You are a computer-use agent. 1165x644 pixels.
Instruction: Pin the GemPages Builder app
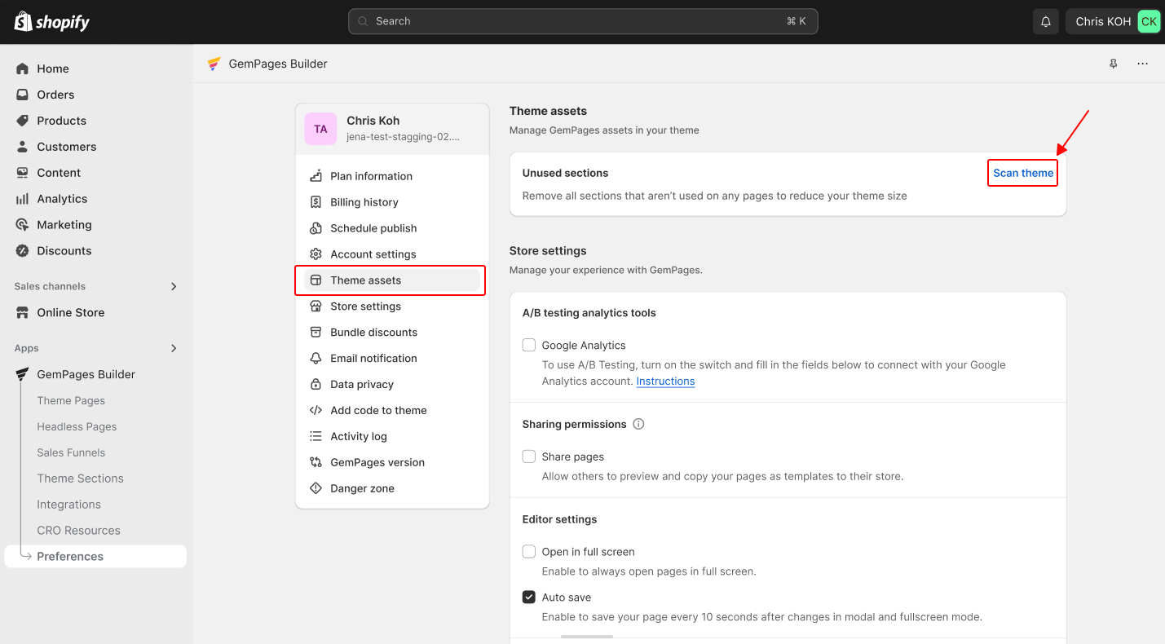1113,64
